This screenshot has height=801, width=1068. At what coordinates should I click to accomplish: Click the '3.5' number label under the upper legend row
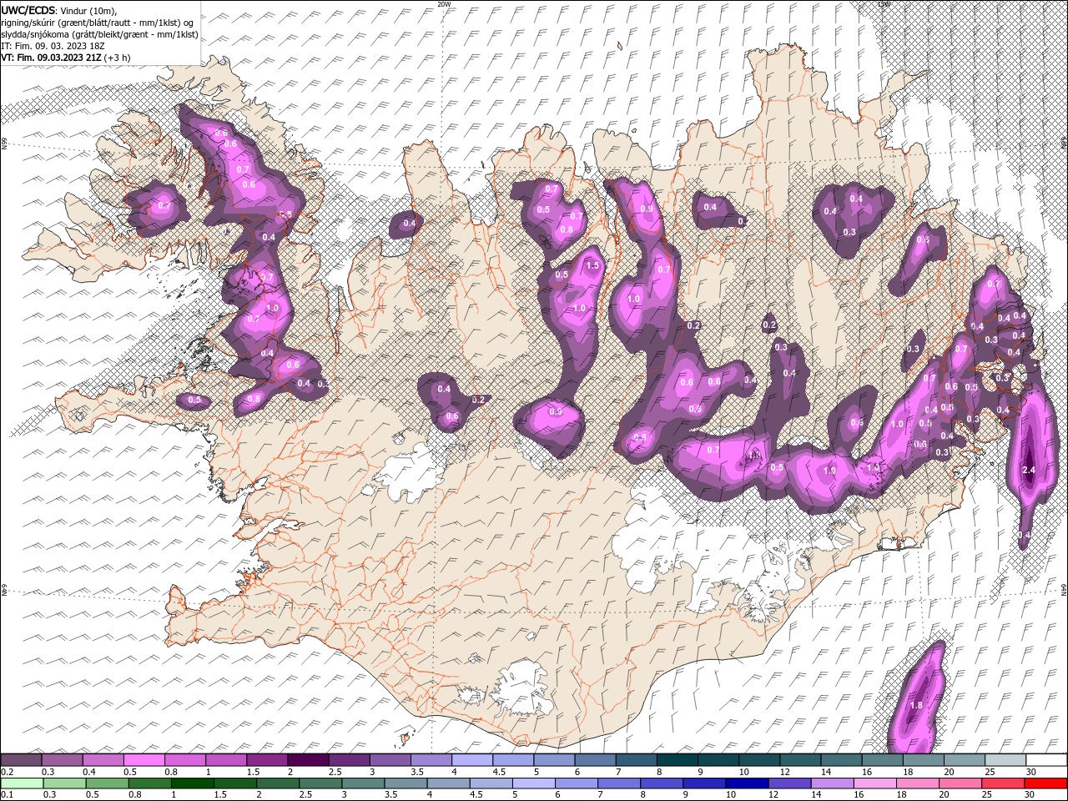418,772
